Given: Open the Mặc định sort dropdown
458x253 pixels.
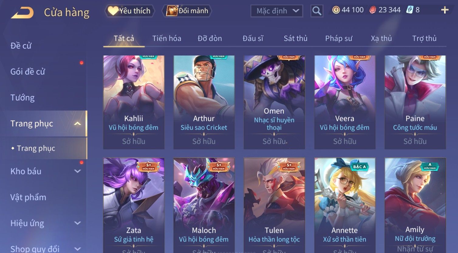Looking at the screenshot, I should tap(277, 11).
